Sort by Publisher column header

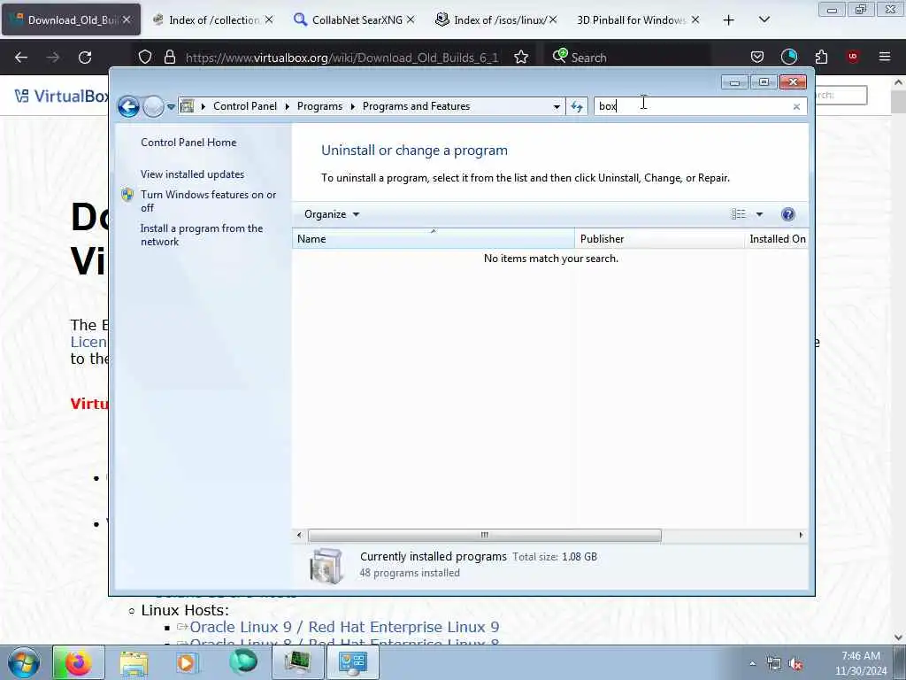[659, 239]
